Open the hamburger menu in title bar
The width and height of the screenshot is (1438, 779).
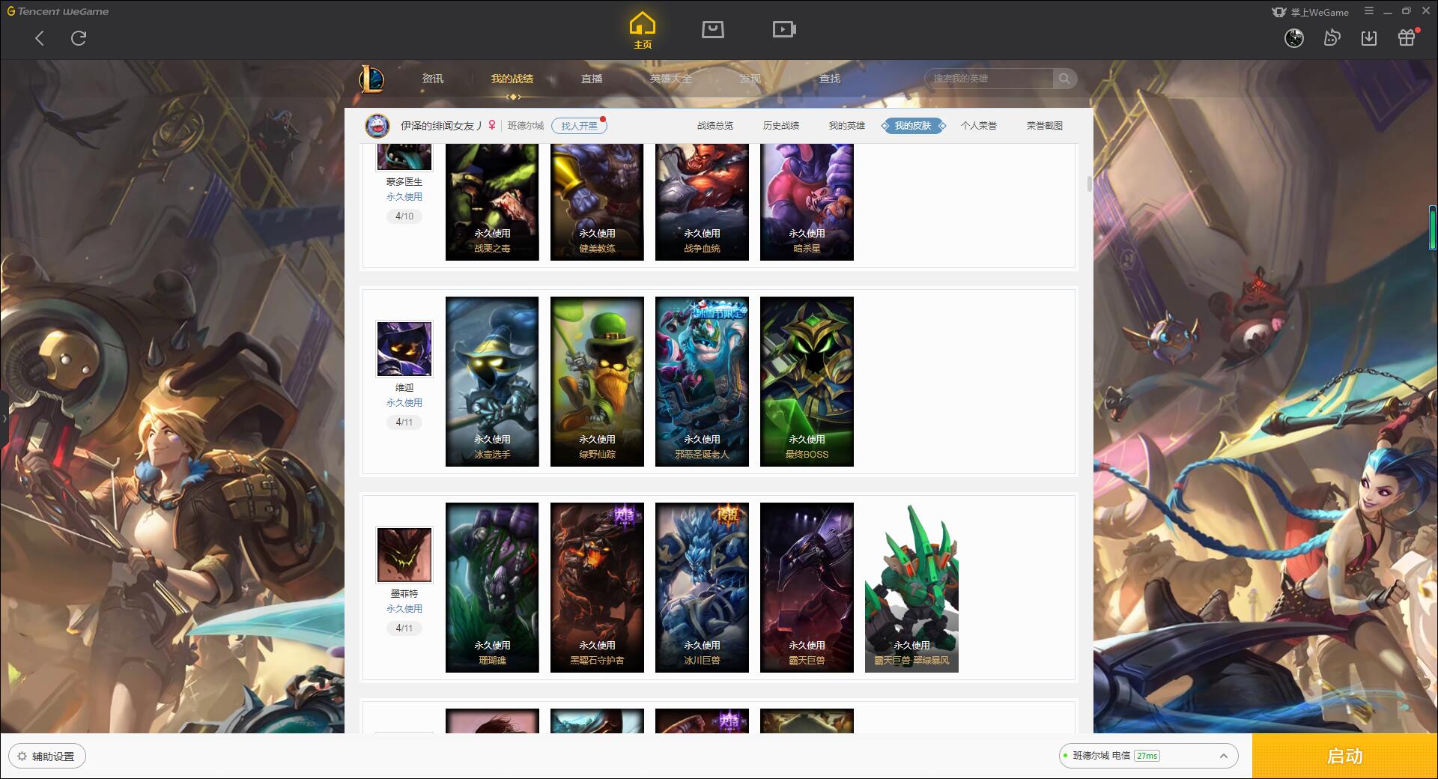click(x=1369, y=11)
